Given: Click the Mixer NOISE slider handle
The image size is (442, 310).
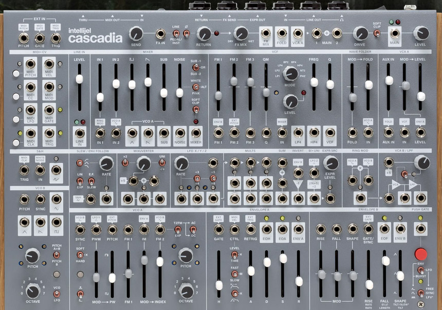Looking at the screenshot, I should 179,93.
